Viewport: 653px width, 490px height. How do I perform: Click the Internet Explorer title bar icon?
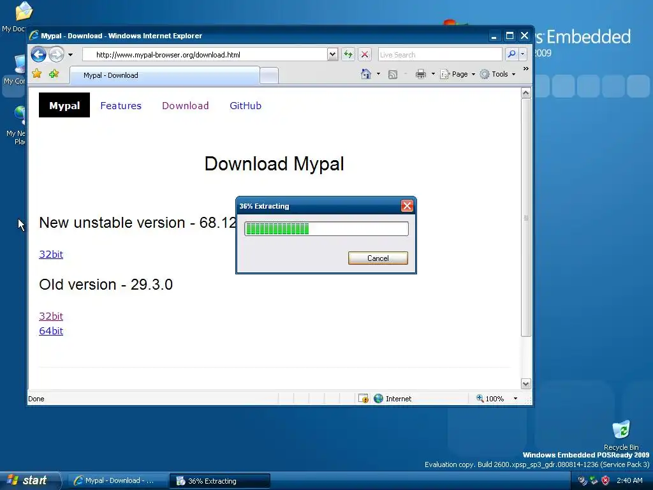click(x=34, y=36)
